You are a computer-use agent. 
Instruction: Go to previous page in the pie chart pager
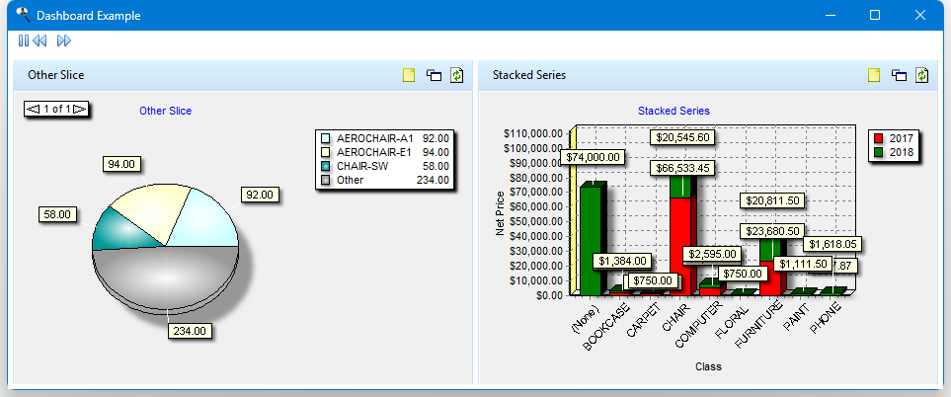pyautogui.click(x=34, y=109)
